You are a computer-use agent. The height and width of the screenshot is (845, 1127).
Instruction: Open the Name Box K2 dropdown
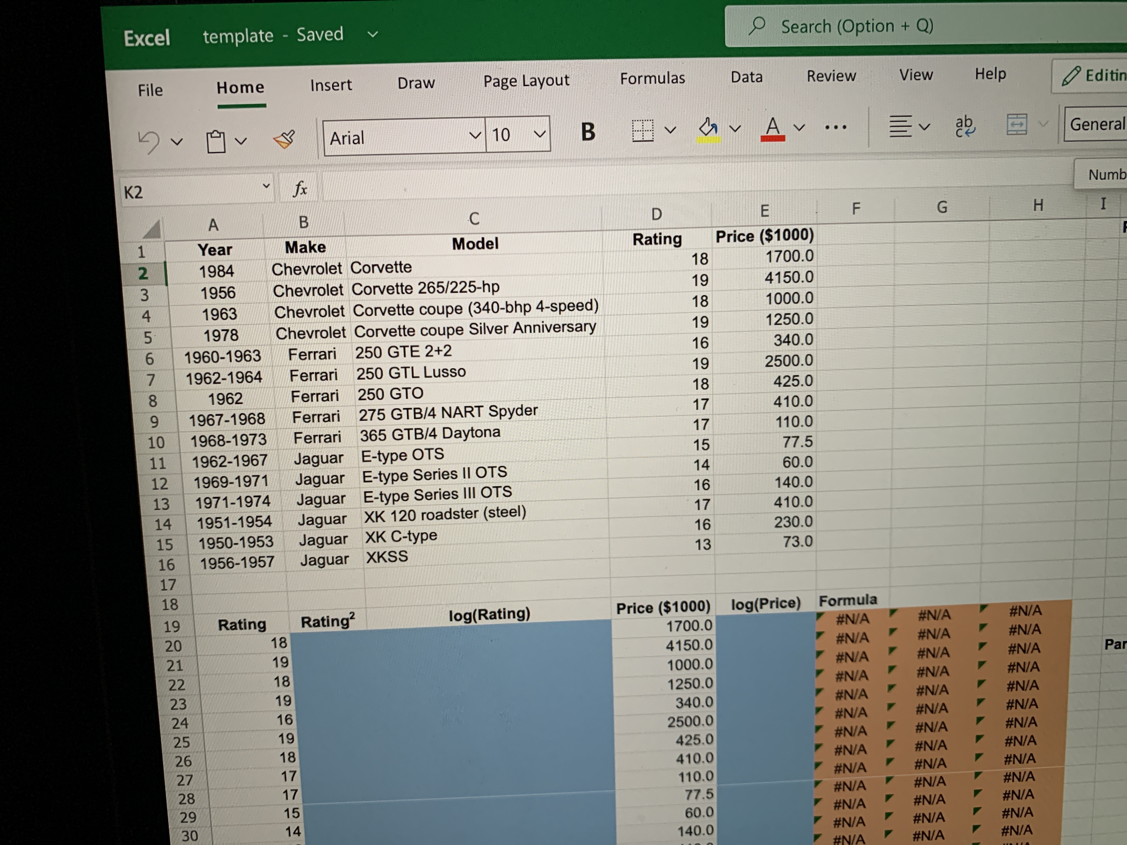(x=266, y=186)
